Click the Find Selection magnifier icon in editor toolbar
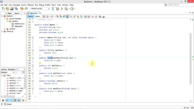Screen dimensions: 194x109 tap(57, 16)
